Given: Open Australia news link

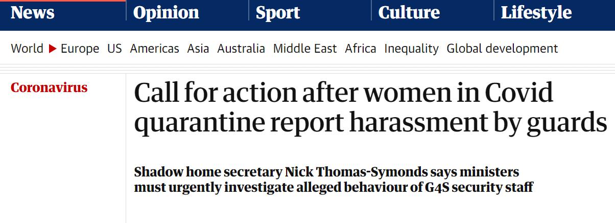Looking at the screenshot, I should point(241,49).
